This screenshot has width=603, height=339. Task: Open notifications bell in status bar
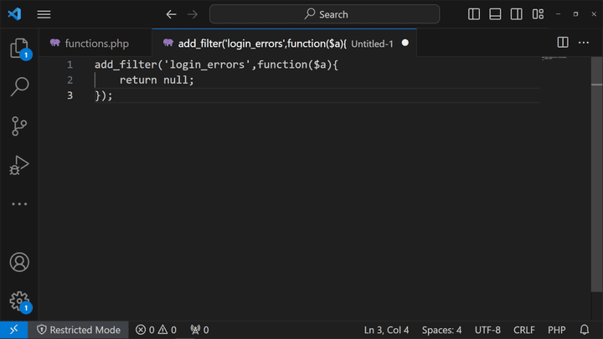[585, 330]
